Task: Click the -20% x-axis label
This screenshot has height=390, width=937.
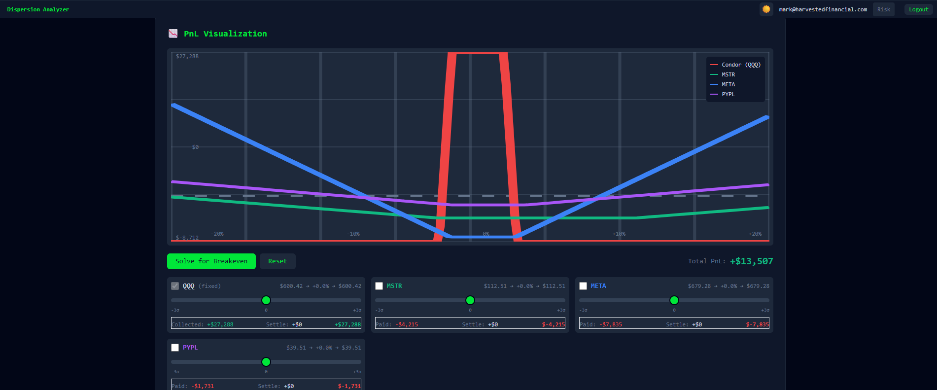Action: point(217,234)
